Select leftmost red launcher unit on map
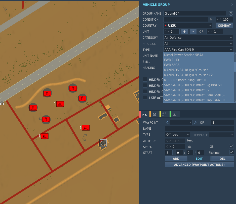 (x=33, y=108)
